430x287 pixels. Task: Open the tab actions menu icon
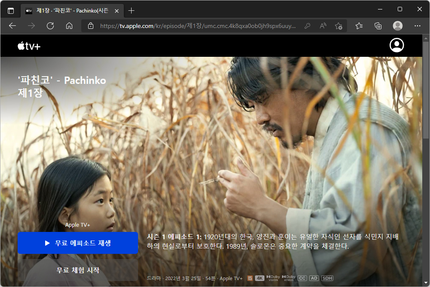(x=11, y=11)
